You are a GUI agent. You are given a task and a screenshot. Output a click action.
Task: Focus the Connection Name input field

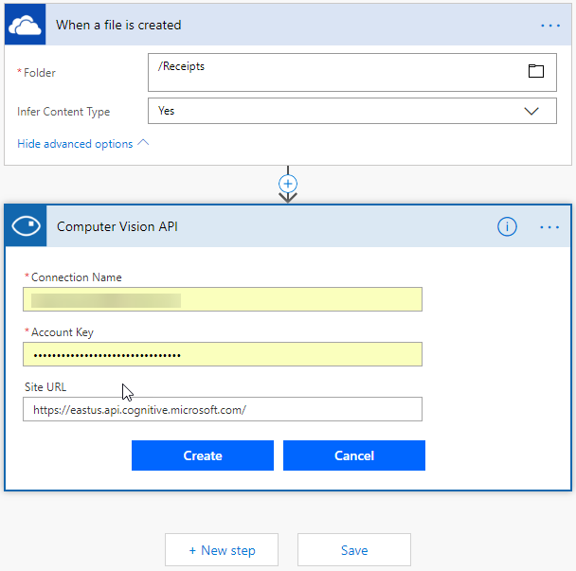point(223,299)
